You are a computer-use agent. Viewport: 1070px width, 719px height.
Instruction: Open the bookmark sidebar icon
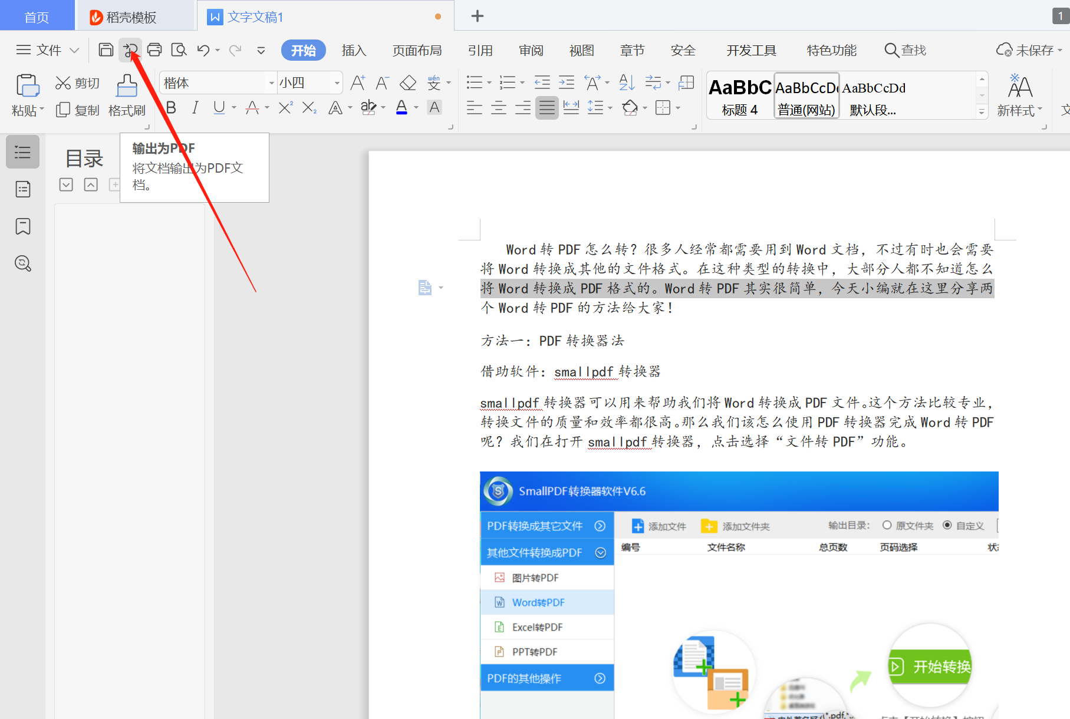[23, 226]
